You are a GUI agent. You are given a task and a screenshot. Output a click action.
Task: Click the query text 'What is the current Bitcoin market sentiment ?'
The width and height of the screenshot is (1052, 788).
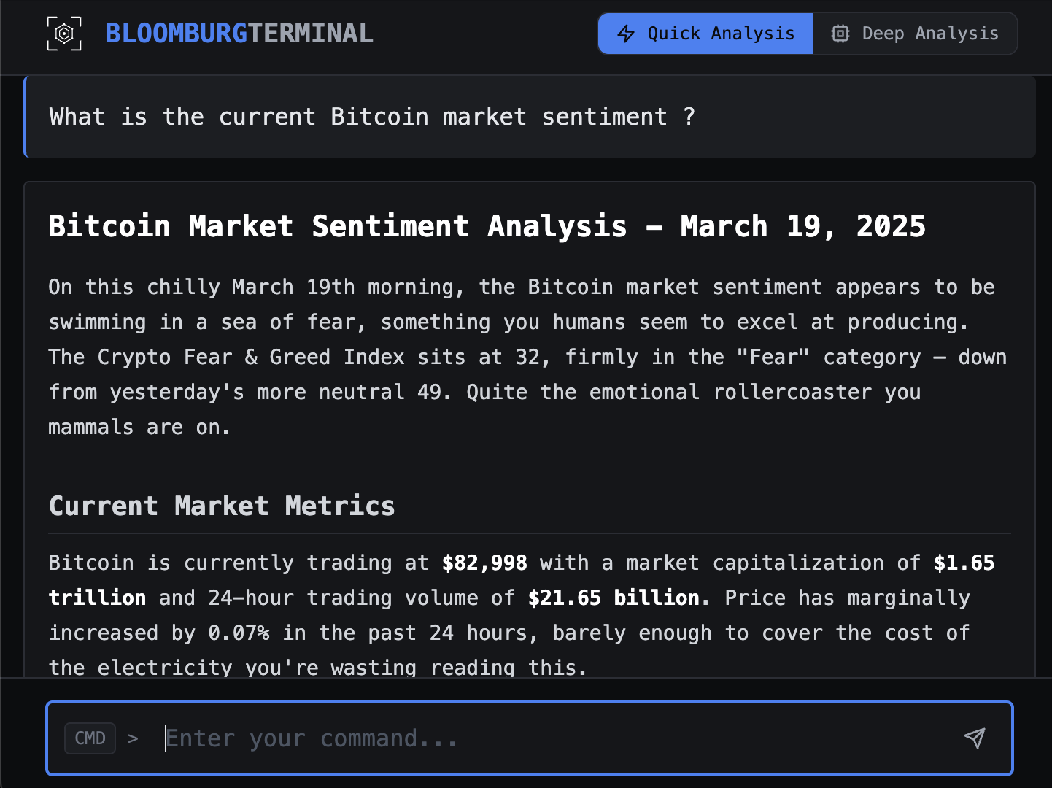click(x=372, y=117)
